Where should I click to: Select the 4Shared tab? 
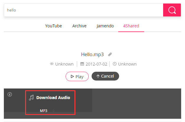click(x=131, y=26)
